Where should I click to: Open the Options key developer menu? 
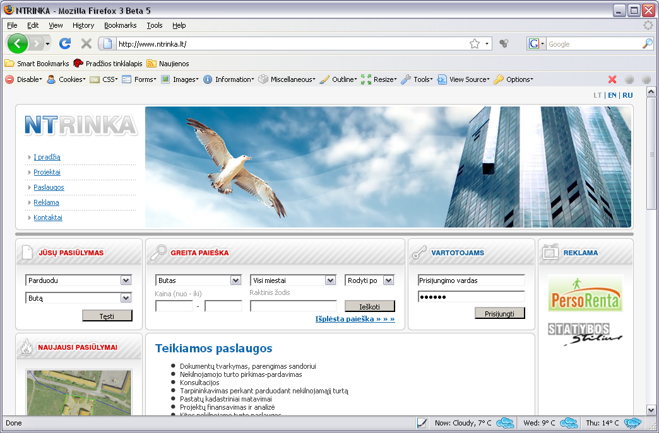click(513, 79)
